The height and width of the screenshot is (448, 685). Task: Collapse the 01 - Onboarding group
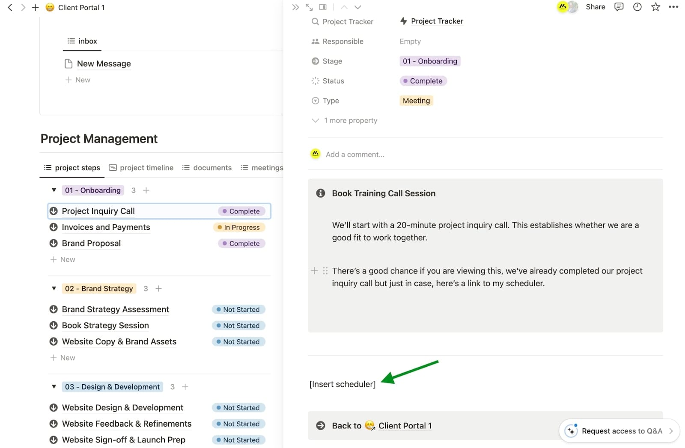(x=54, y=190)
